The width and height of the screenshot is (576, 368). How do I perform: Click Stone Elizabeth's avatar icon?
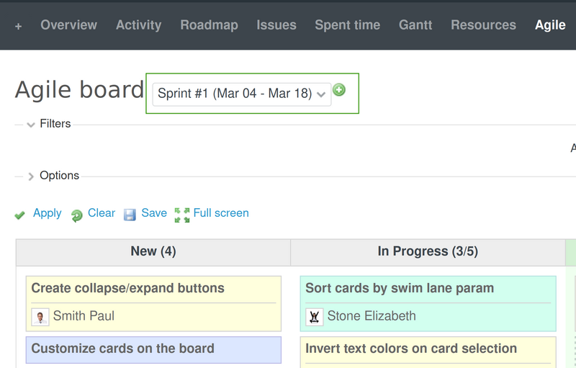(315, 316)
